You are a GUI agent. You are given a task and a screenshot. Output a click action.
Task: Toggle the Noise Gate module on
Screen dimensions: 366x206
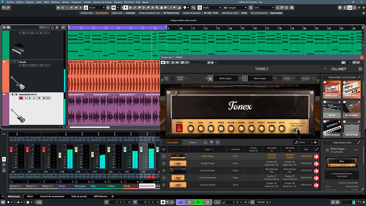(x=173, y=78)
